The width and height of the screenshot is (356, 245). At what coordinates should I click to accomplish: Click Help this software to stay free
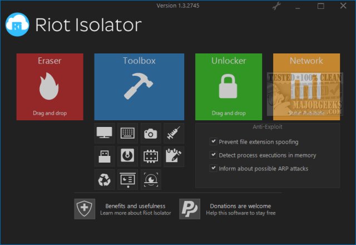tap(241, 213)
